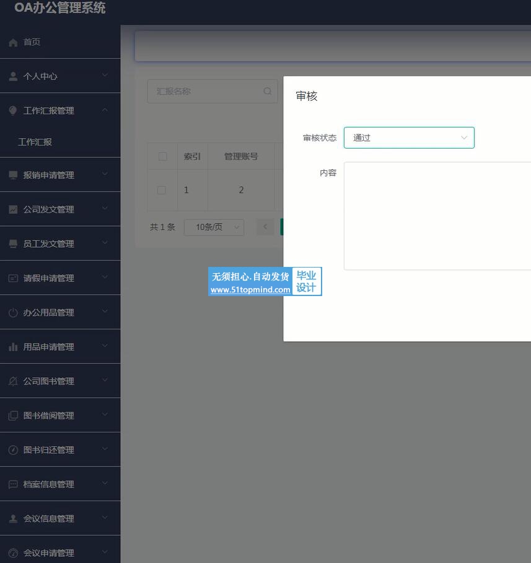Click the round icon beside 会议申请管理
Viewport: 531px width, 563px height.
(13, 553)
